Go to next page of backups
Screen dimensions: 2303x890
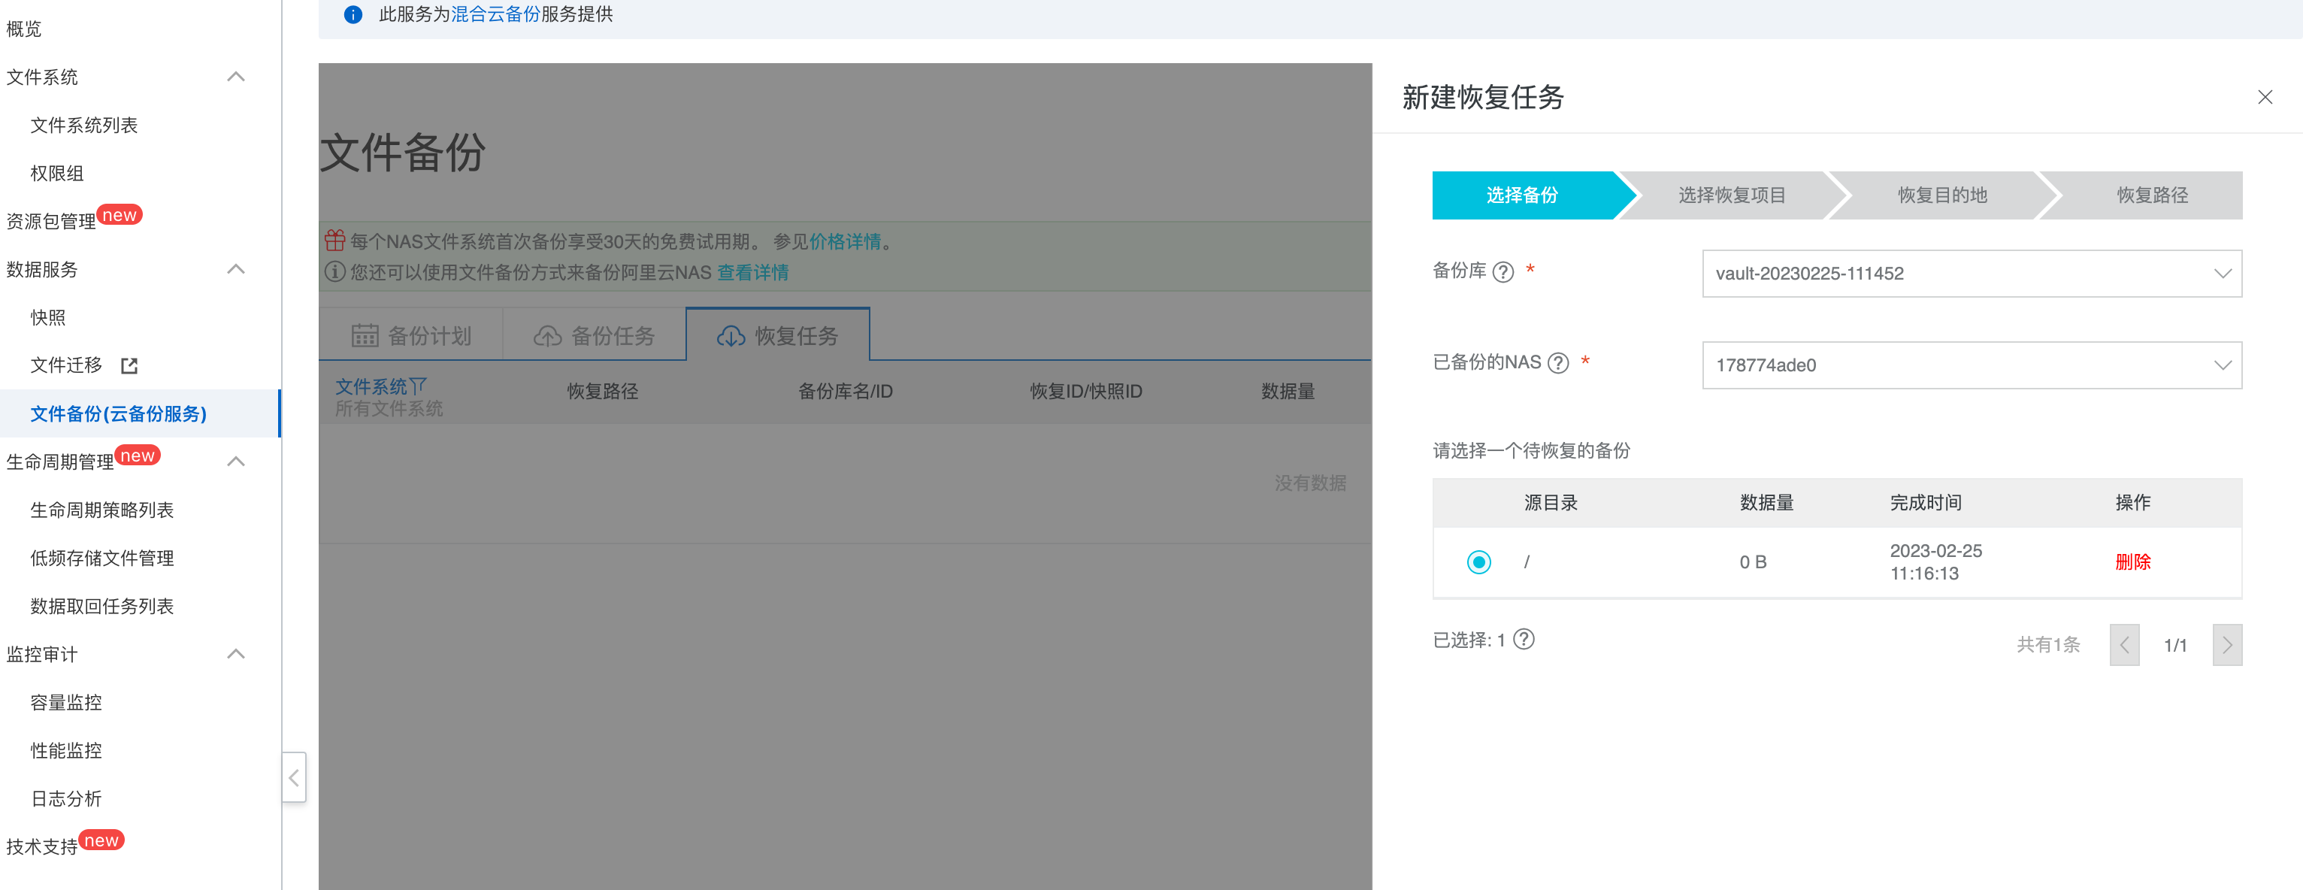2226,645
